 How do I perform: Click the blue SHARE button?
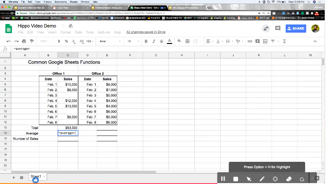pyautogui.click(x=296, y=28)
